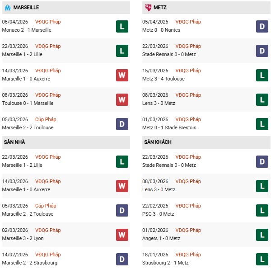Select the SÂN KHÁCH section header
The height and width of the screenshot is (269, 271).
click(158, 142)
